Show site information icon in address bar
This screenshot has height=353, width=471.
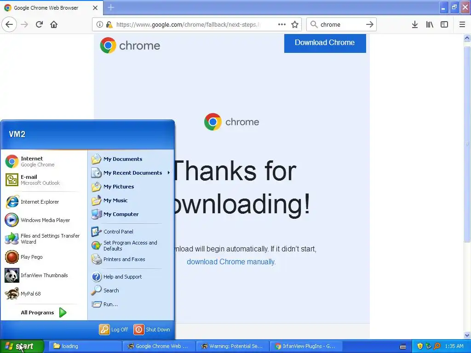[x=99, y=24]
